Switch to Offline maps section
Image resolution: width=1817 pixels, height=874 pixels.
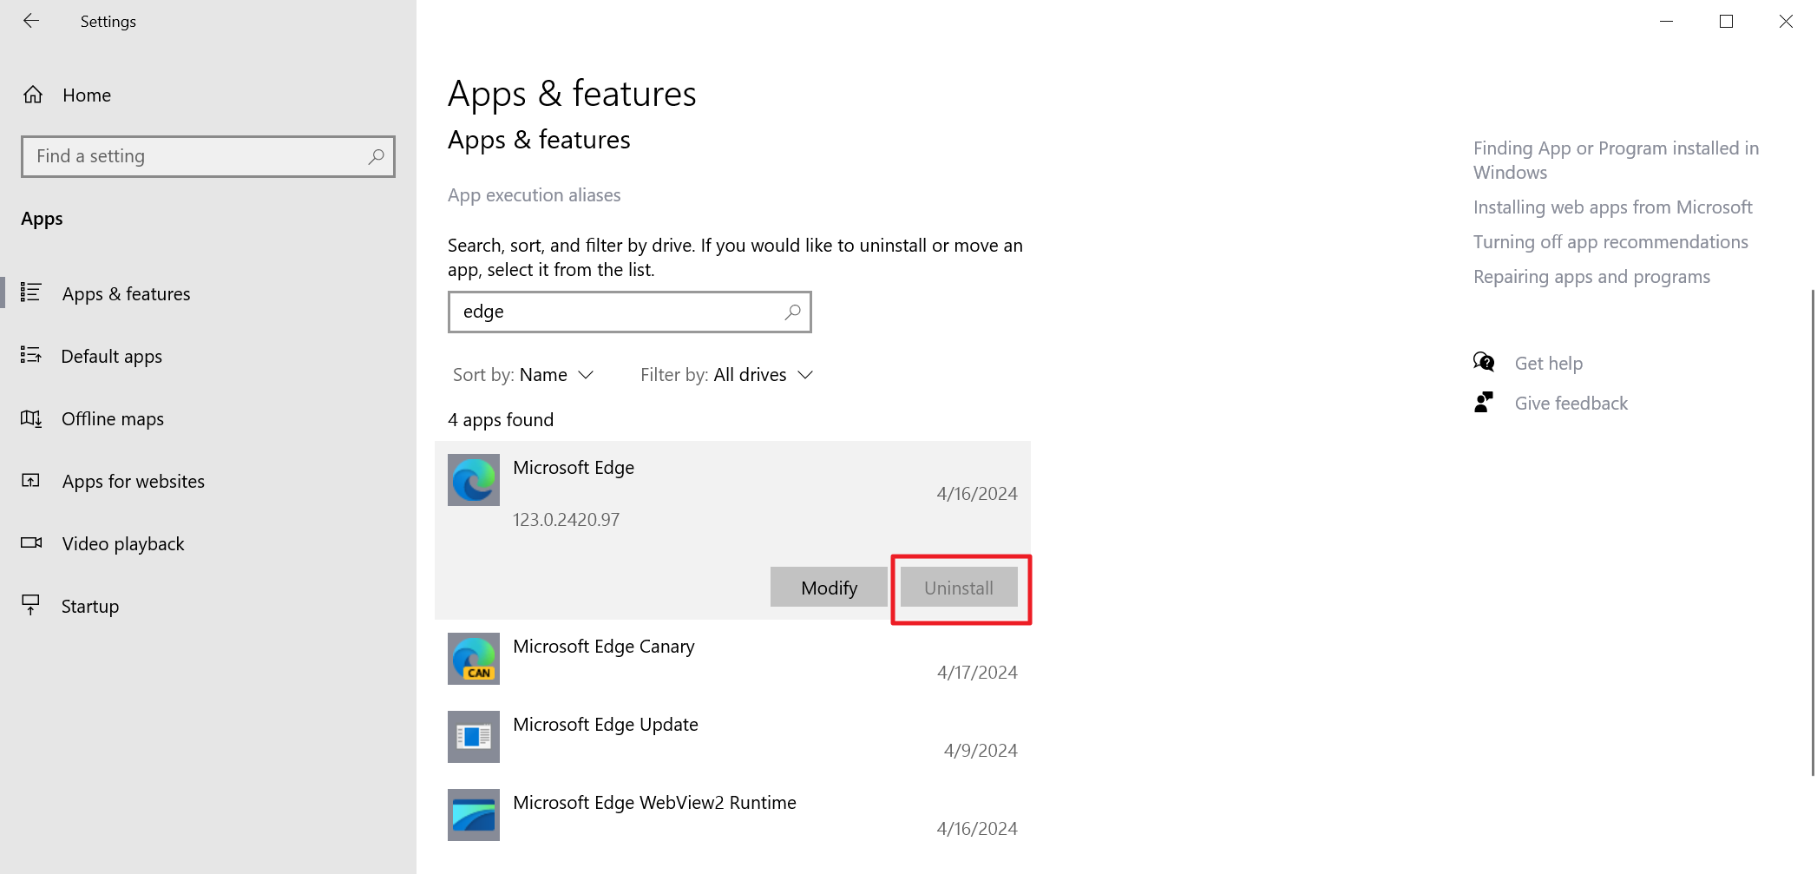point(208,418)
